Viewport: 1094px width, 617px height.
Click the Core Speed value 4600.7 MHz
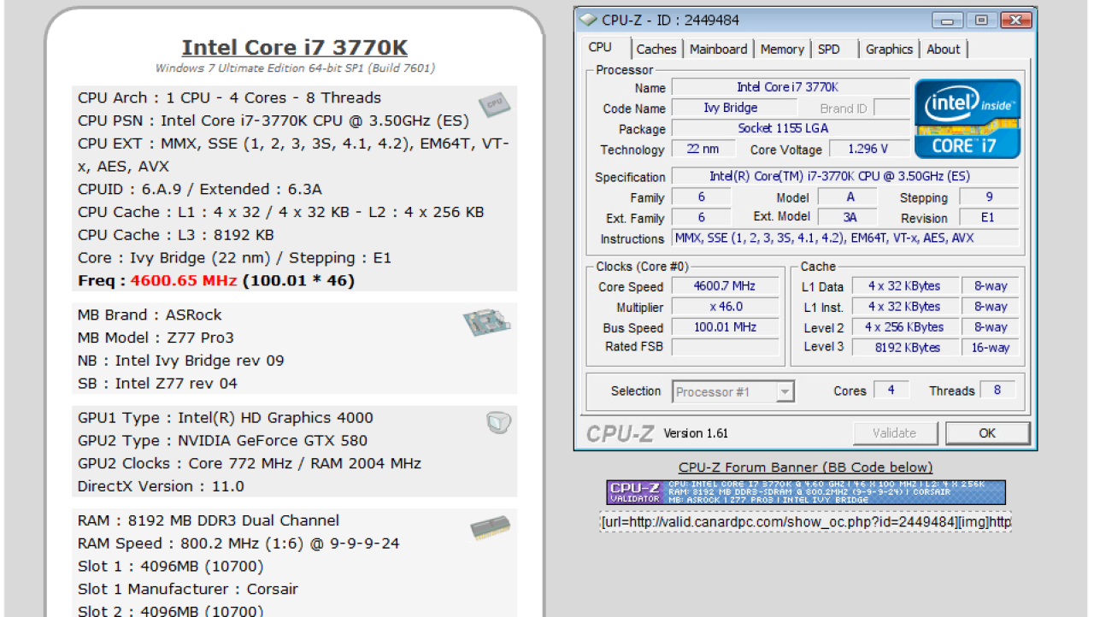coord(726,286)
